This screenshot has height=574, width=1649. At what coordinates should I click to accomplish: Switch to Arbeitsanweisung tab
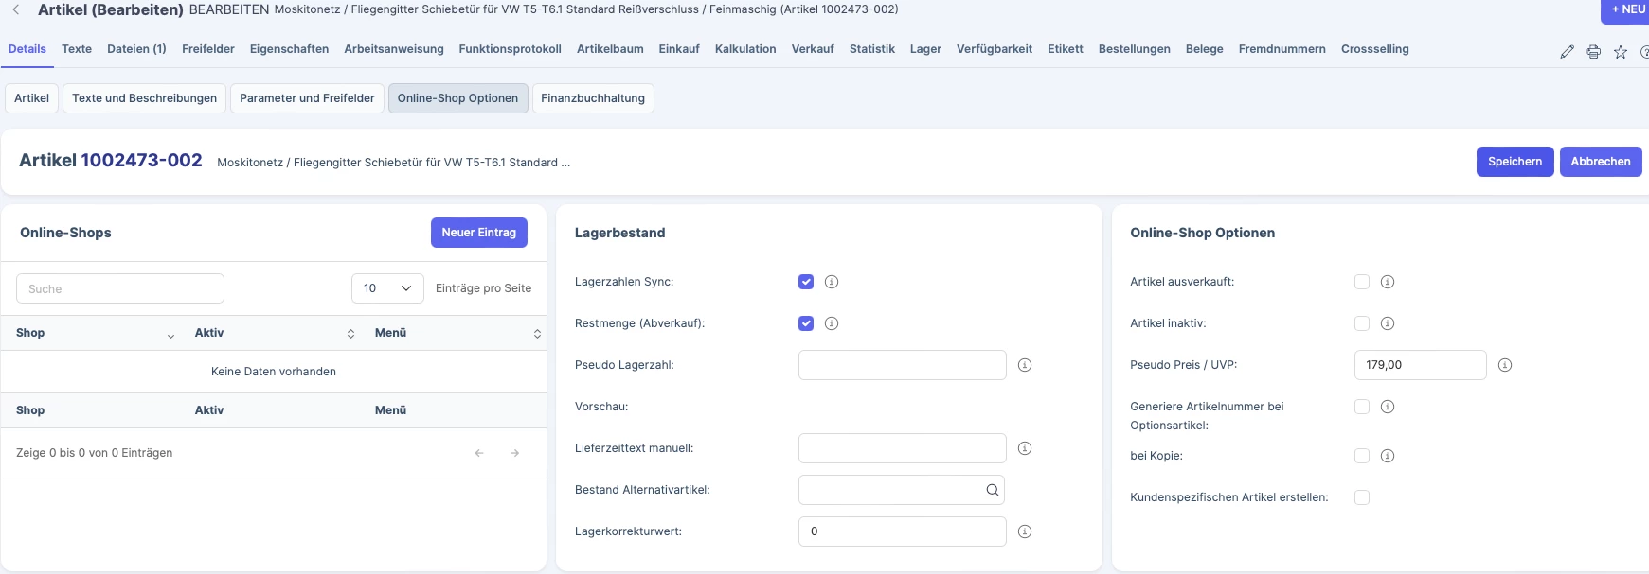pyautogui.click(x=394, y=49)
